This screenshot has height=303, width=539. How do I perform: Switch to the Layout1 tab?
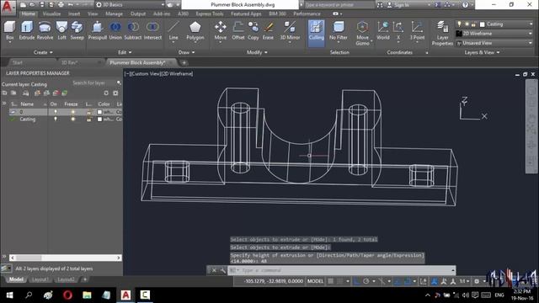[x=40, y=279]
